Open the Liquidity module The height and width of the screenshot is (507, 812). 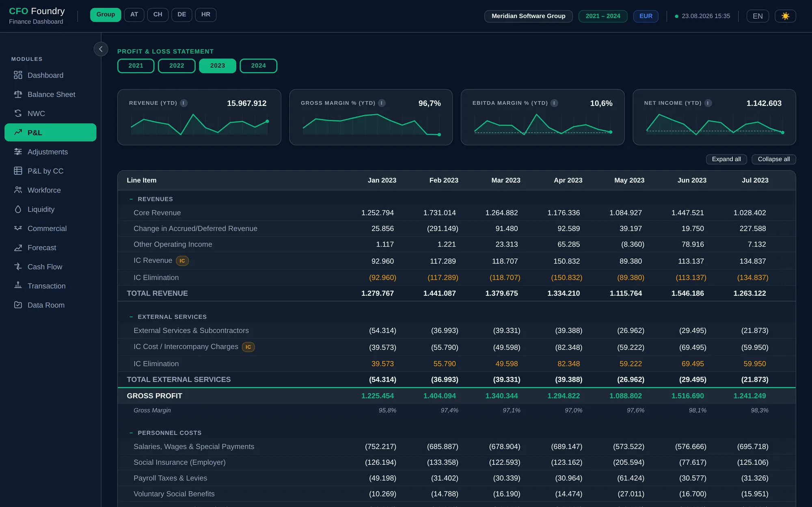pos(50,209)
